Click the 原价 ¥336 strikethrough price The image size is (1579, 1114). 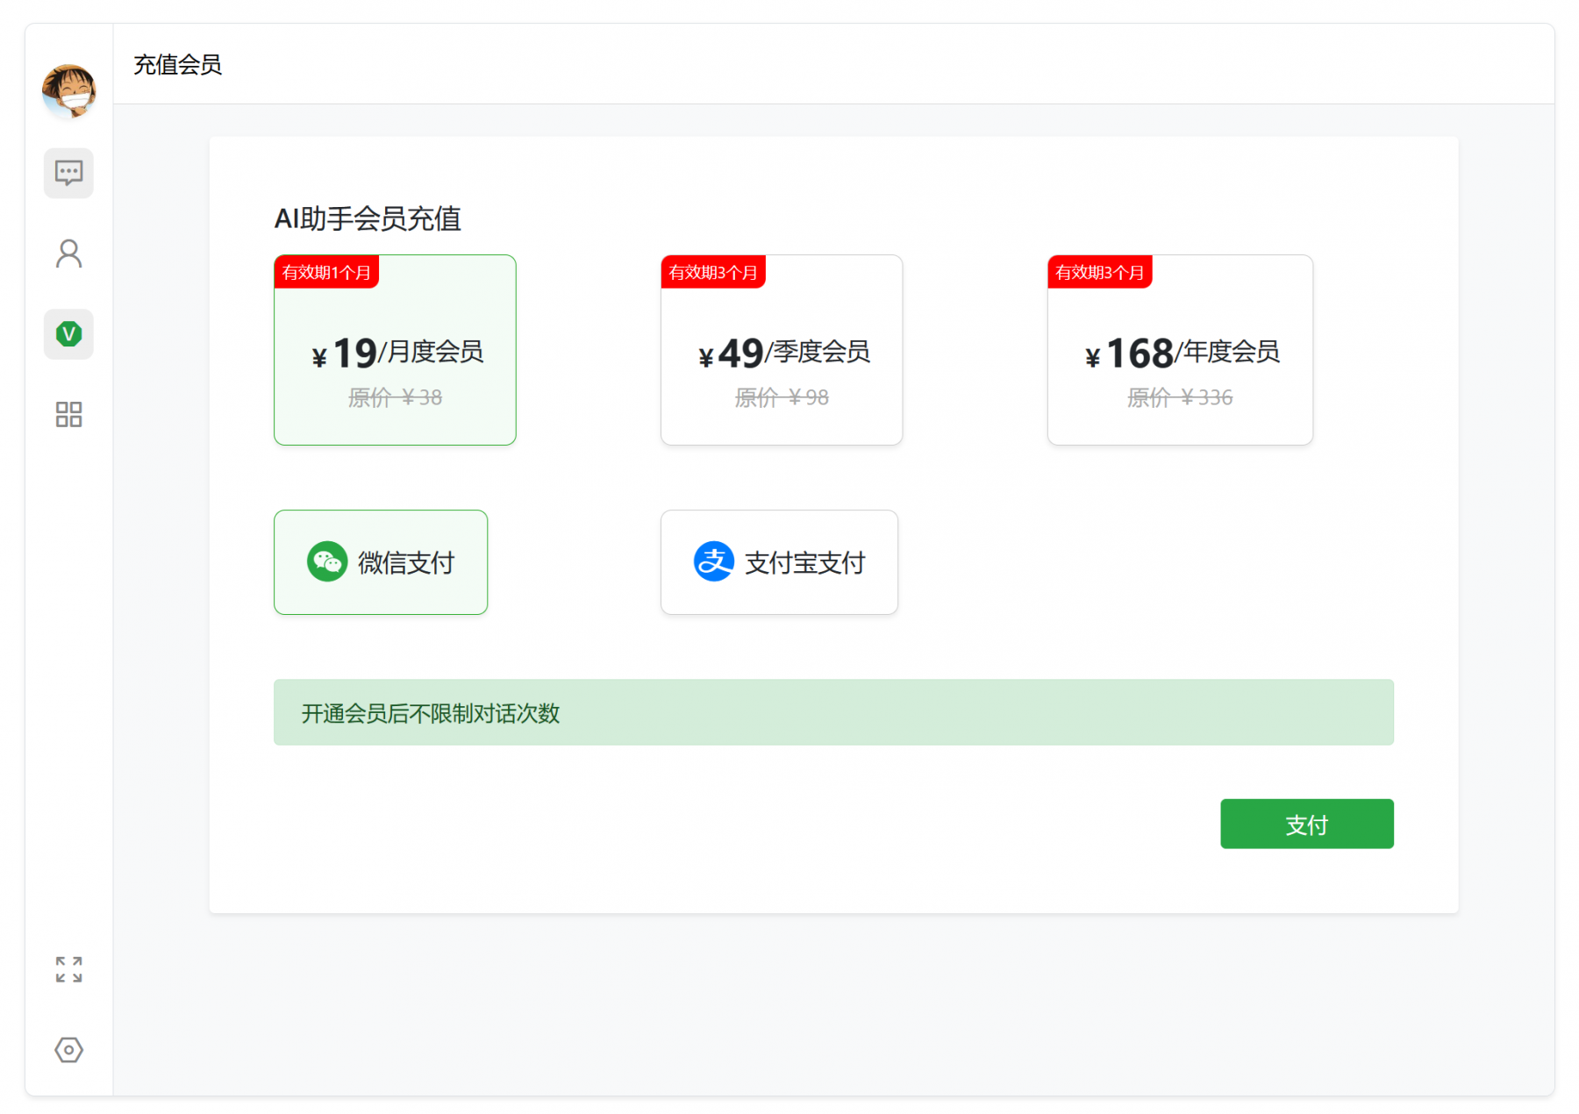(x=1180, y=398)
